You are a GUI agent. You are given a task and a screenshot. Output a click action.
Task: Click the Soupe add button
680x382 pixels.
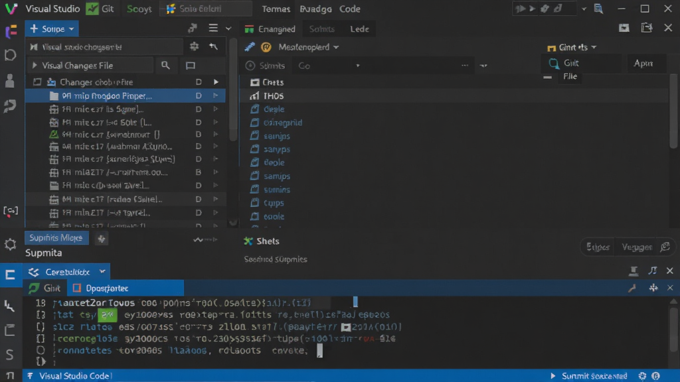pyautogui.click(x=52, y=29)
